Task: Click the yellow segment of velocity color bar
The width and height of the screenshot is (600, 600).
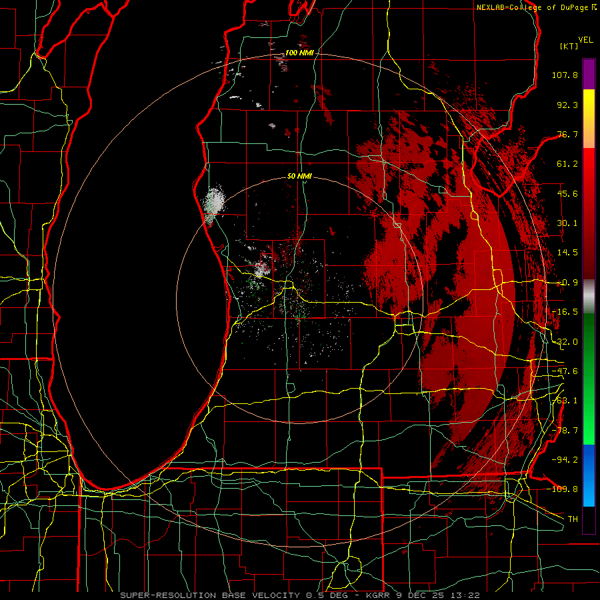Action: pos(589,104)
